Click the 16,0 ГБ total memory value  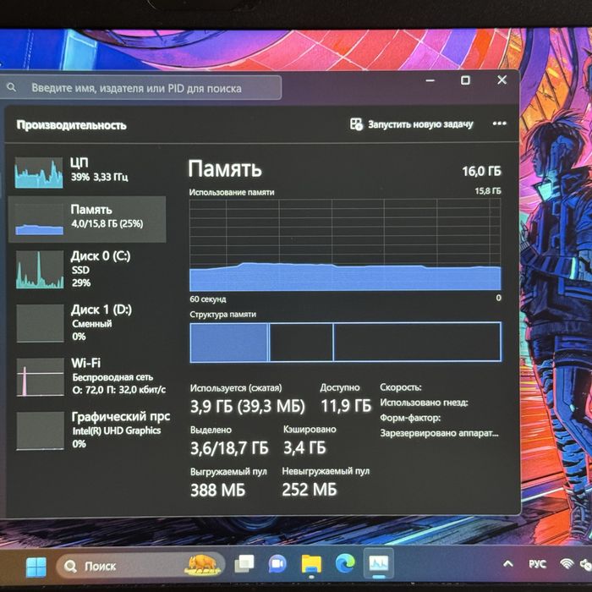coord(482,171)
